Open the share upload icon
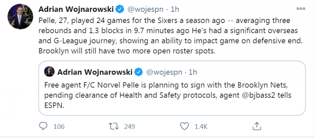Viewport: 314px width, 138px height. tap(256, 126)
